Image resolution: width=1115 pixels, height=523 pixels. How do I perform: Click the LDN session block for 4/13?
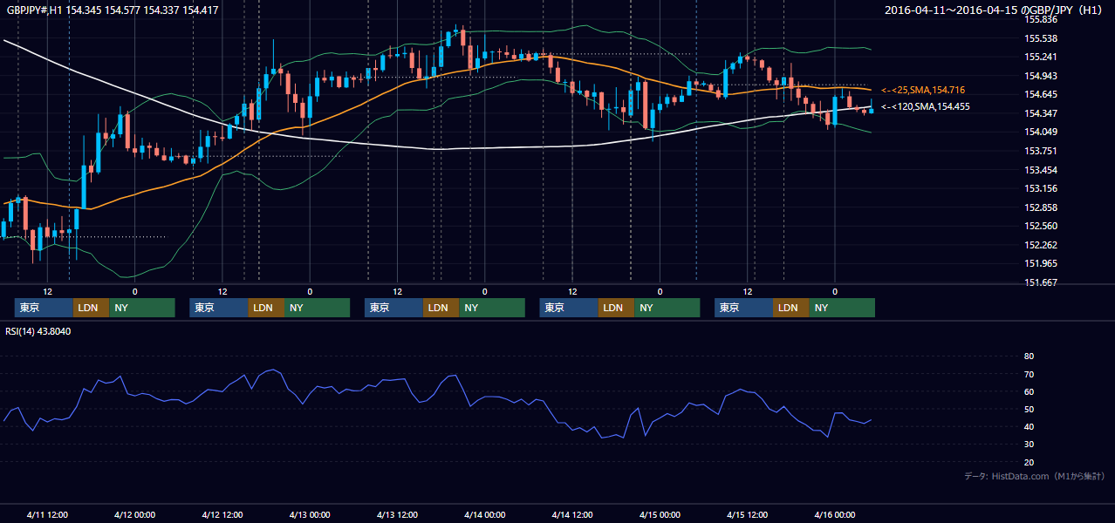tap(441, 308)
